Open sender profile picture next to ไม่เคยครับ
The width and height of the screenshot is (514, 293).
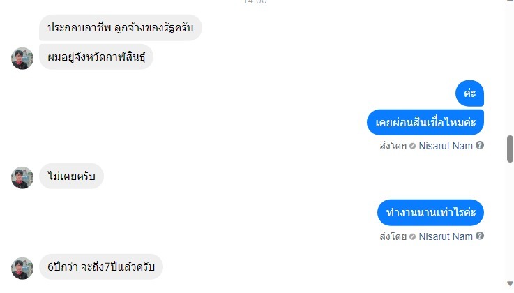22,178
